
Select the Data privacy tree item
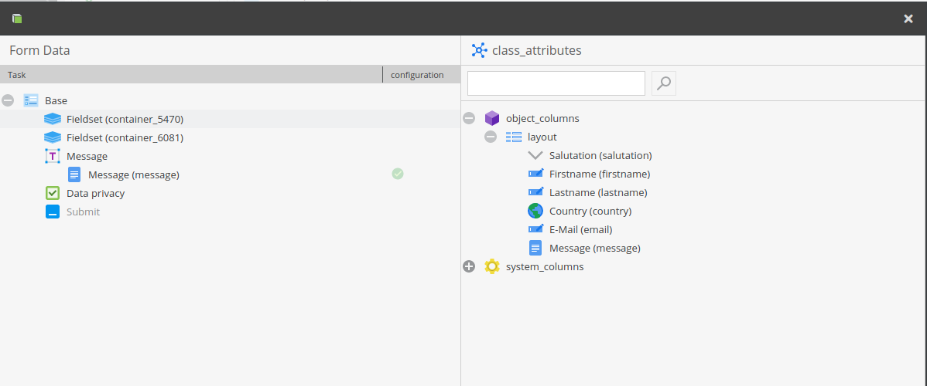tap(96, 193)
